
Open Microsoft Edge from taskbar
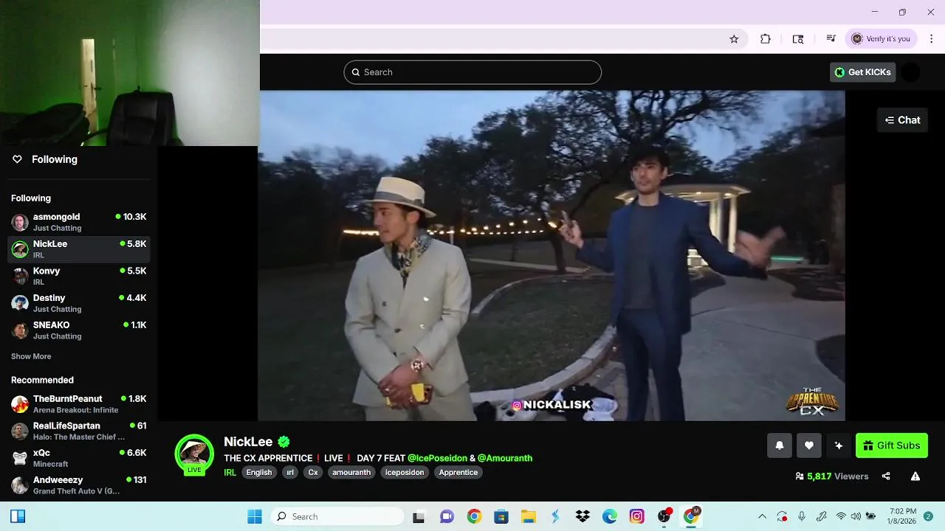[610, 516]
